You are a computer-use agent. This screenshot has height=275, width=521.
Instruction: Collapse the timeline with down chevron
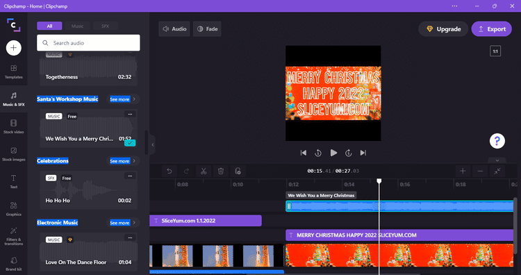(497, 160)
